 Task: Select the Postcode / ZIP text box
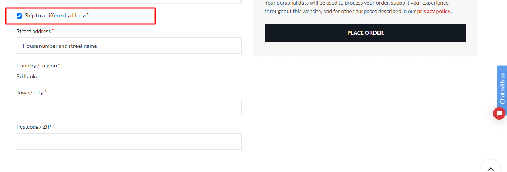129,142
